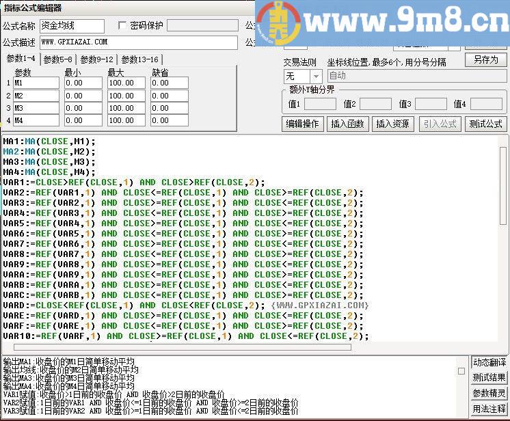Enable the 密码保护 checkbox
The width and height of the screenshot is (510, 421).
123,26
